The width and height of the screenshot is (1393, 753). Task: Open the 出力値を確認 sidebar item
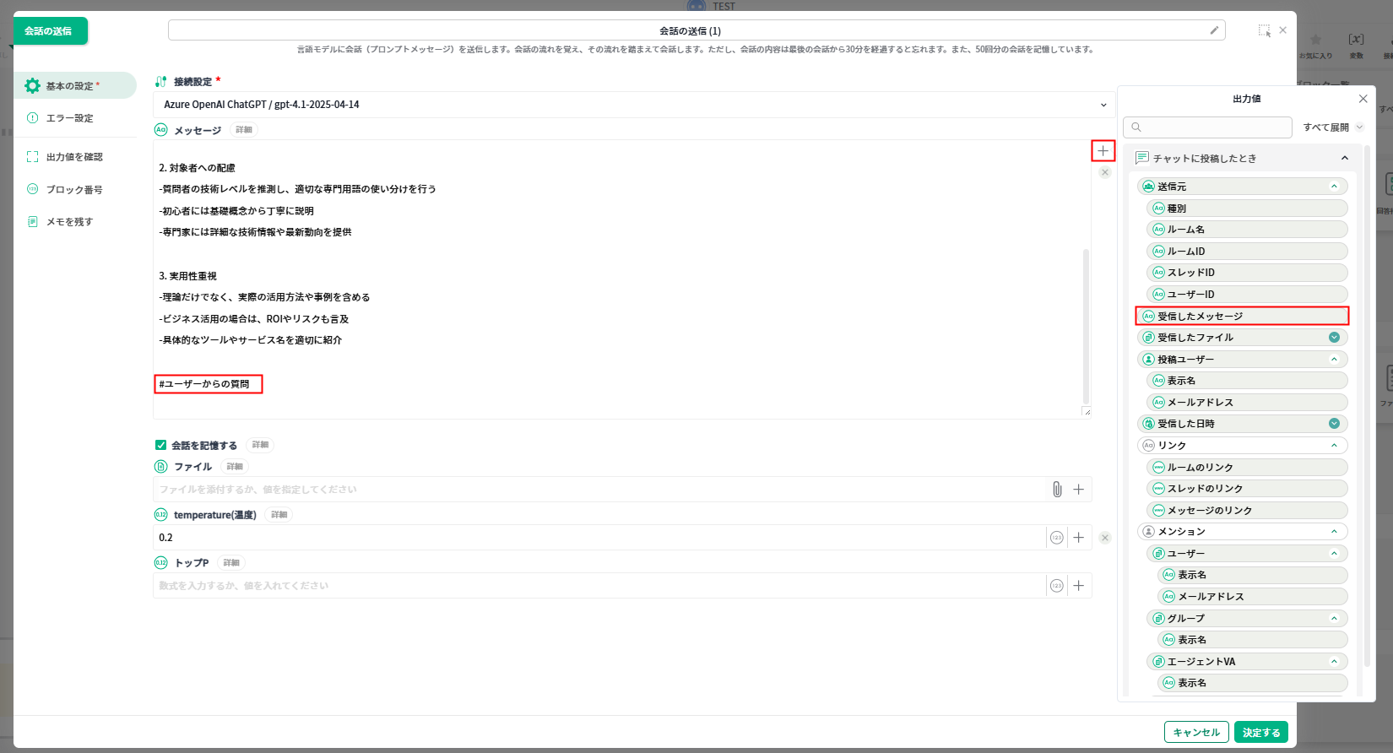pyautogui.click(x=74, y=157)
